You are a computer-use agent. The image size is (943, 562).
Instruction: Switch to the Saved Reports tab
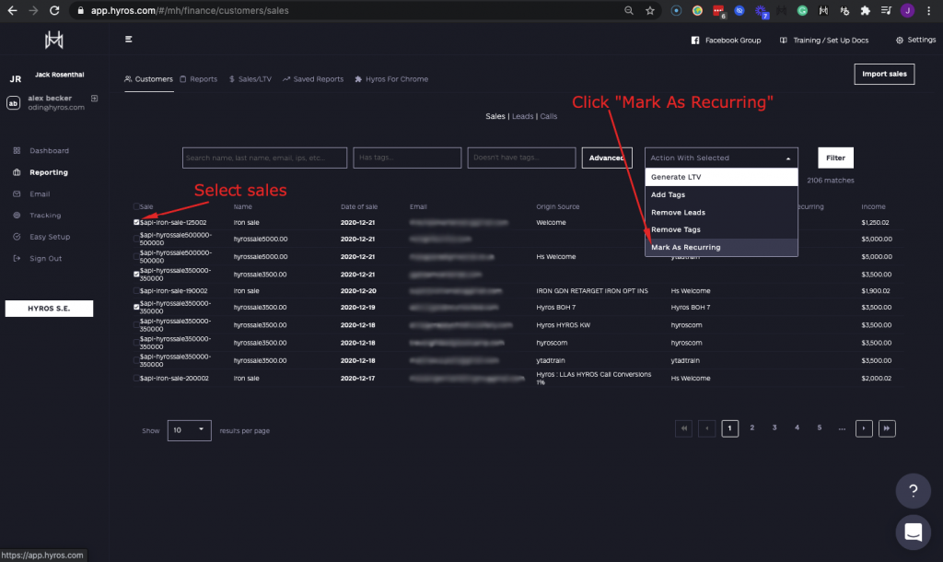(x=313, y=79)
